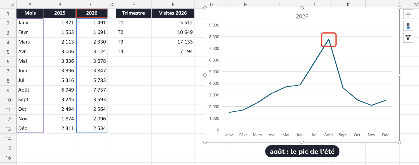The width and height of the screenshot is (419, 165).
Task: Click the blue data line in the chart
Action: [x=314, y=62]
